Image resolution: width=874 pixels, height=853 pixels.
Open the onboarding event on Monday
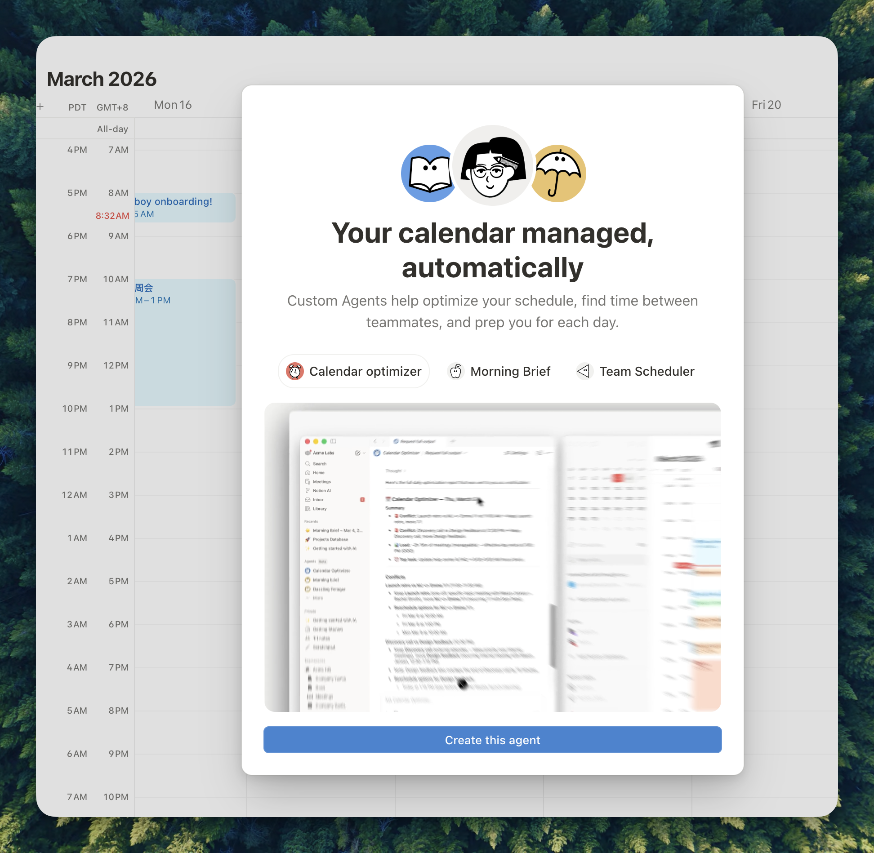coord(185,207)
